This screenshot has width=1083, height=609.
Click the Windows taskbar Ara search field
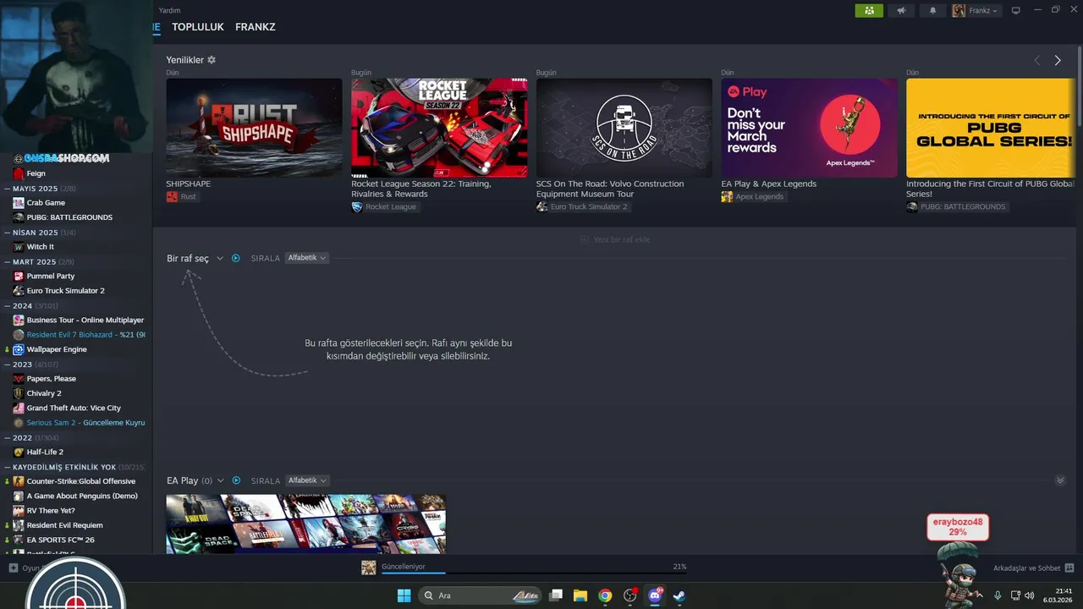click(x=480, y=595)
